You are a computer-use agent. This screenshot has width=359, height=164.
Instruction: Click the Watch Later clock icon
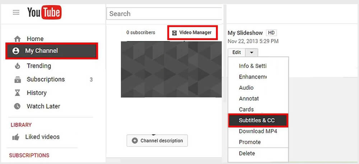tap(17, 106)
